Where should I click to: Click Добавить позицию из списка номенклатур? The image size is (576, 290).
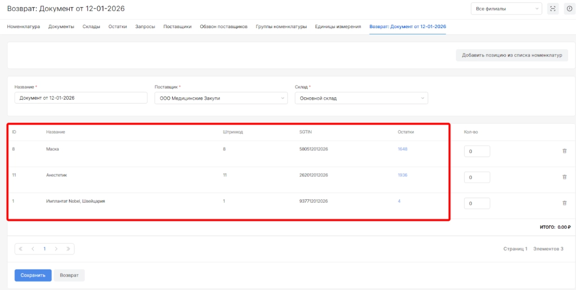[512, 55]
